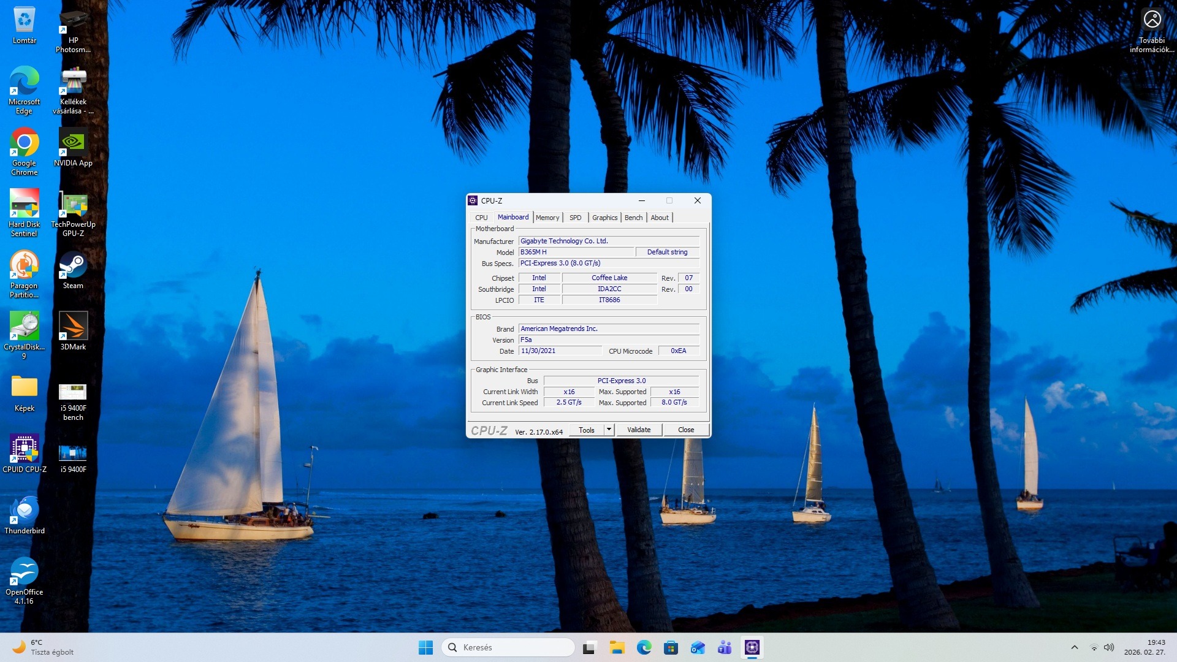Open the Tools dropdown arrow in CPU-Z
Screen dimensions: 1177x662
[609, 430]
